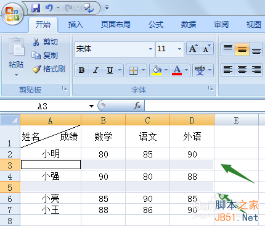The image size is (265, 226).
Task: Expand the font name dropdown arrow
Action: pyautogui.click(x=150, y=49)
